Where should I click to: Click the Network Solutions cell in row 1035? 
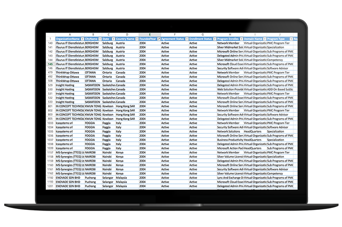click(x=230, y=132)
